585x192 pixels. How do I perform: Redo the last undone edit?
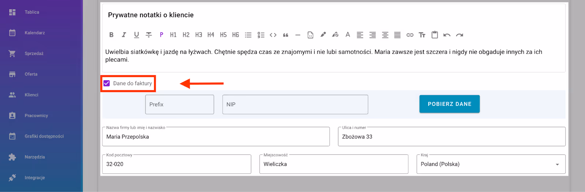pyautogui.click(x=460, y=35)
